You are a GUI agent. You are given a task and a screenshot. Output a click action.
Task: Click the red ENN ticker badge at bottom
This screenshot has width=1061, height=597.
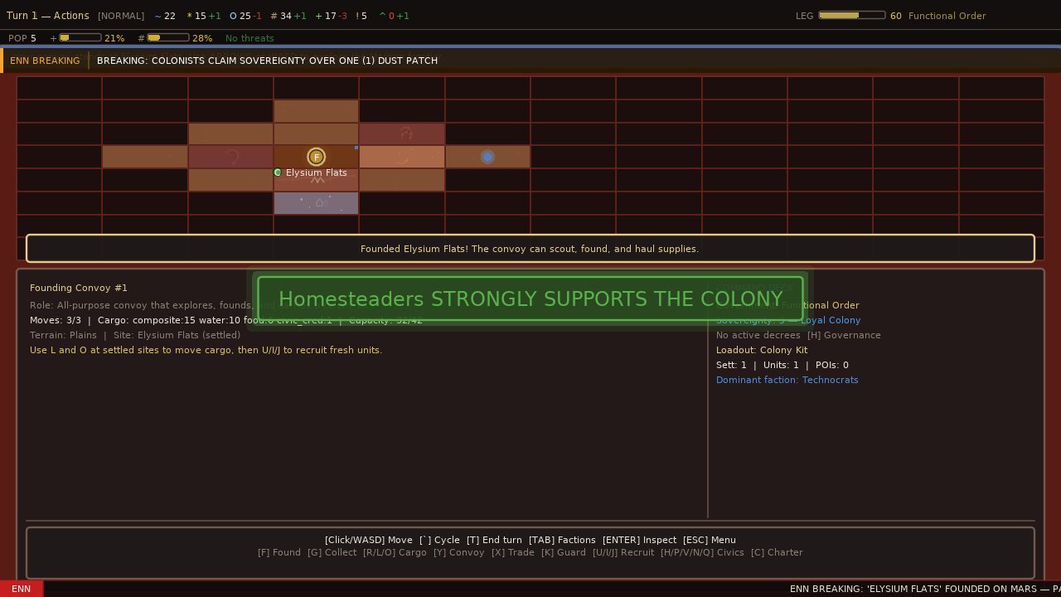point(22,589)
